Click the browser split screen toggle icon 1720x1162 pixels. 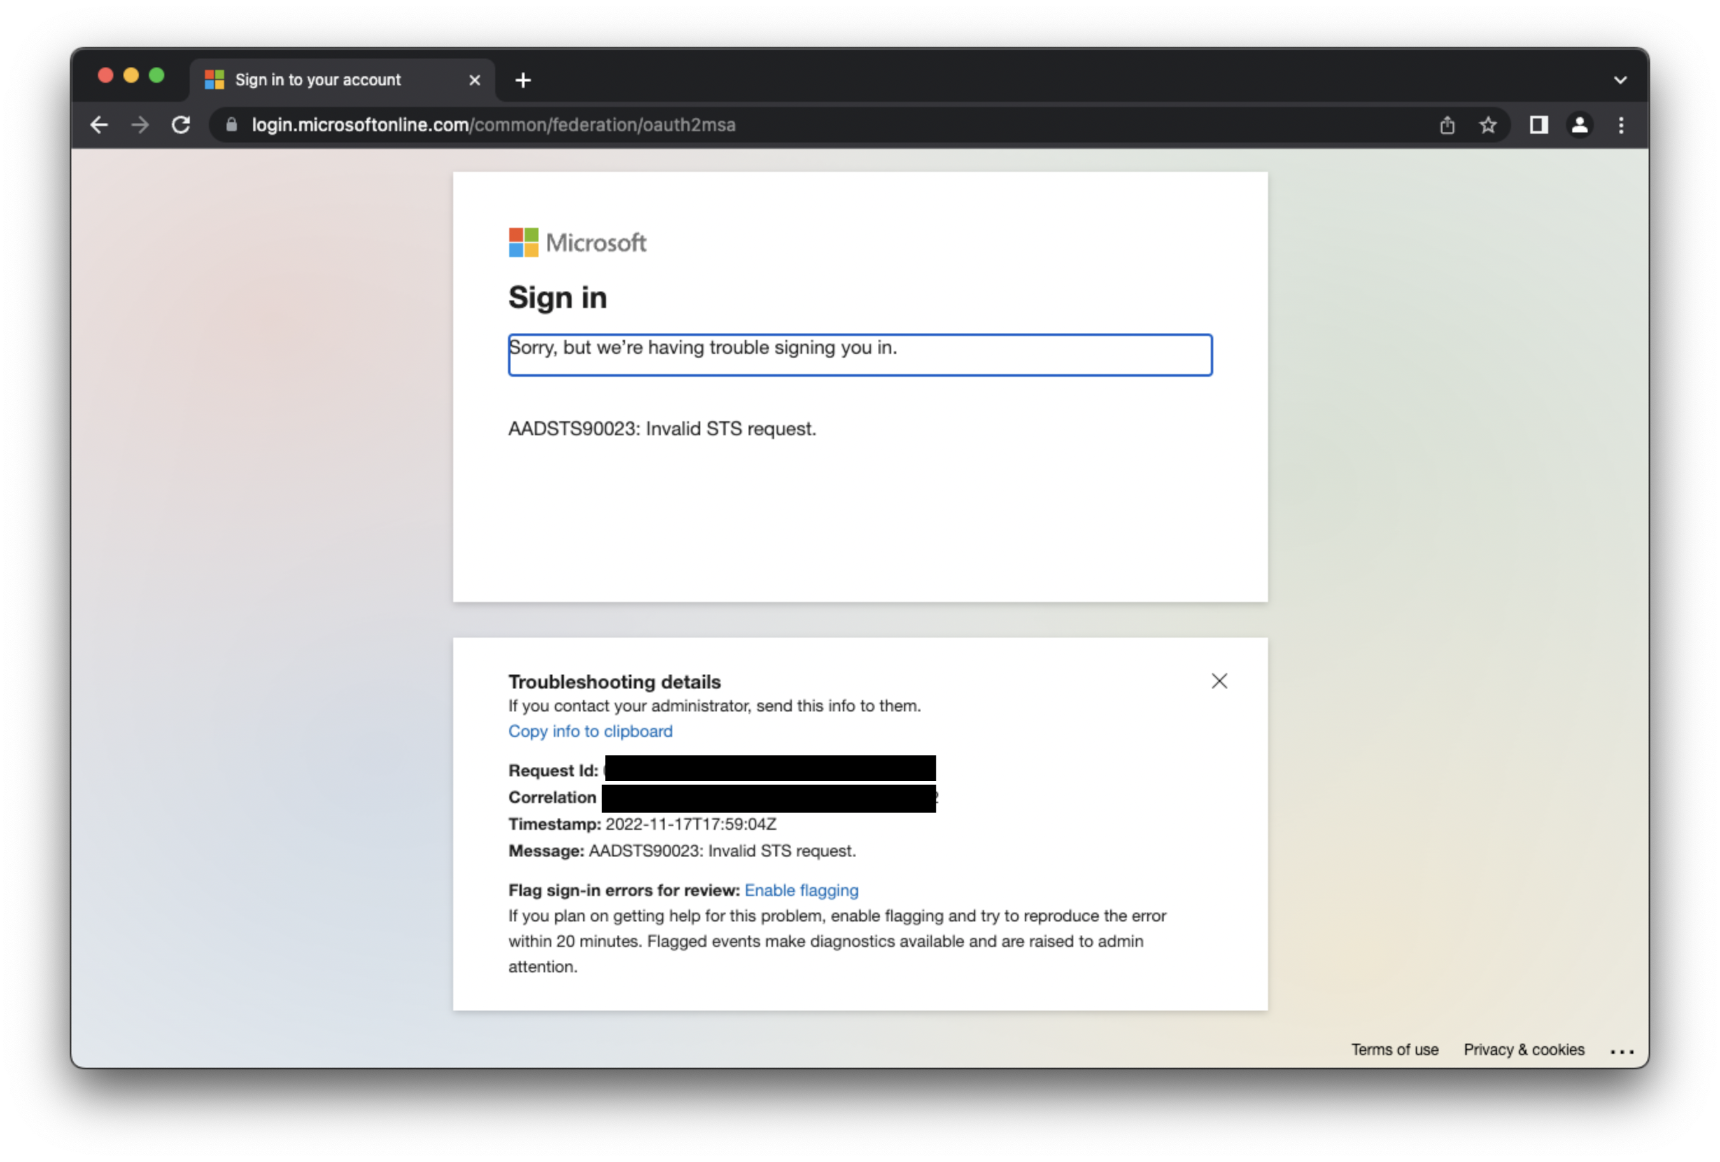coord(1535,125)
